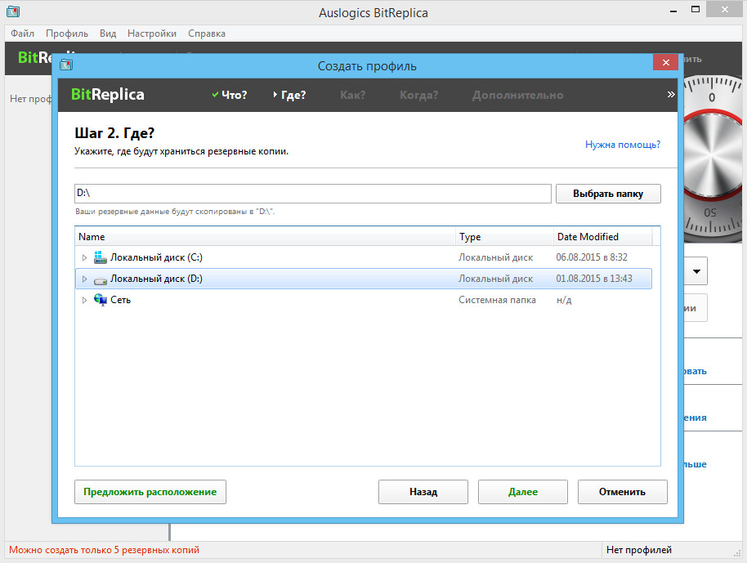747x563 pixels.
Task: Click the Далее button
Action: point(522,492)
